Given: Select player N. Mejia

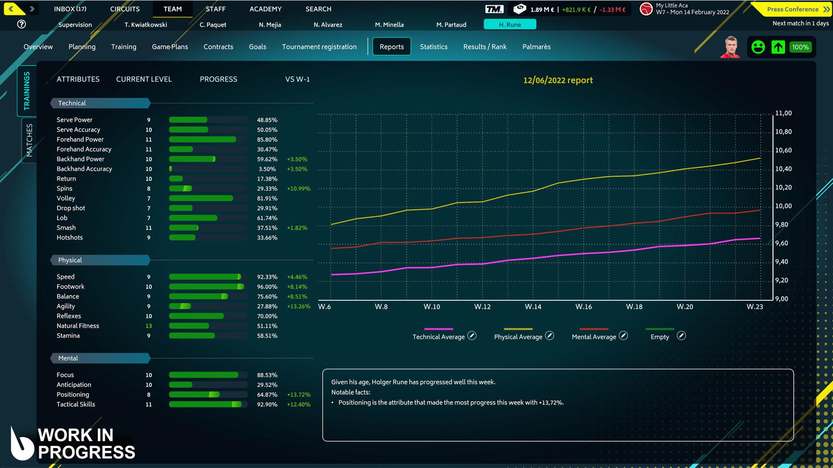Looking at the screenshot, I should [270, 25].
